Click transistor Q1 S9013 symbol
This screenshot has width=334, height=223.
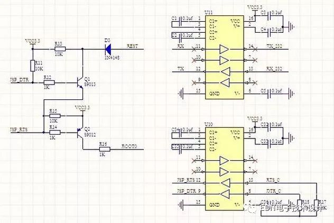(79, 83)
